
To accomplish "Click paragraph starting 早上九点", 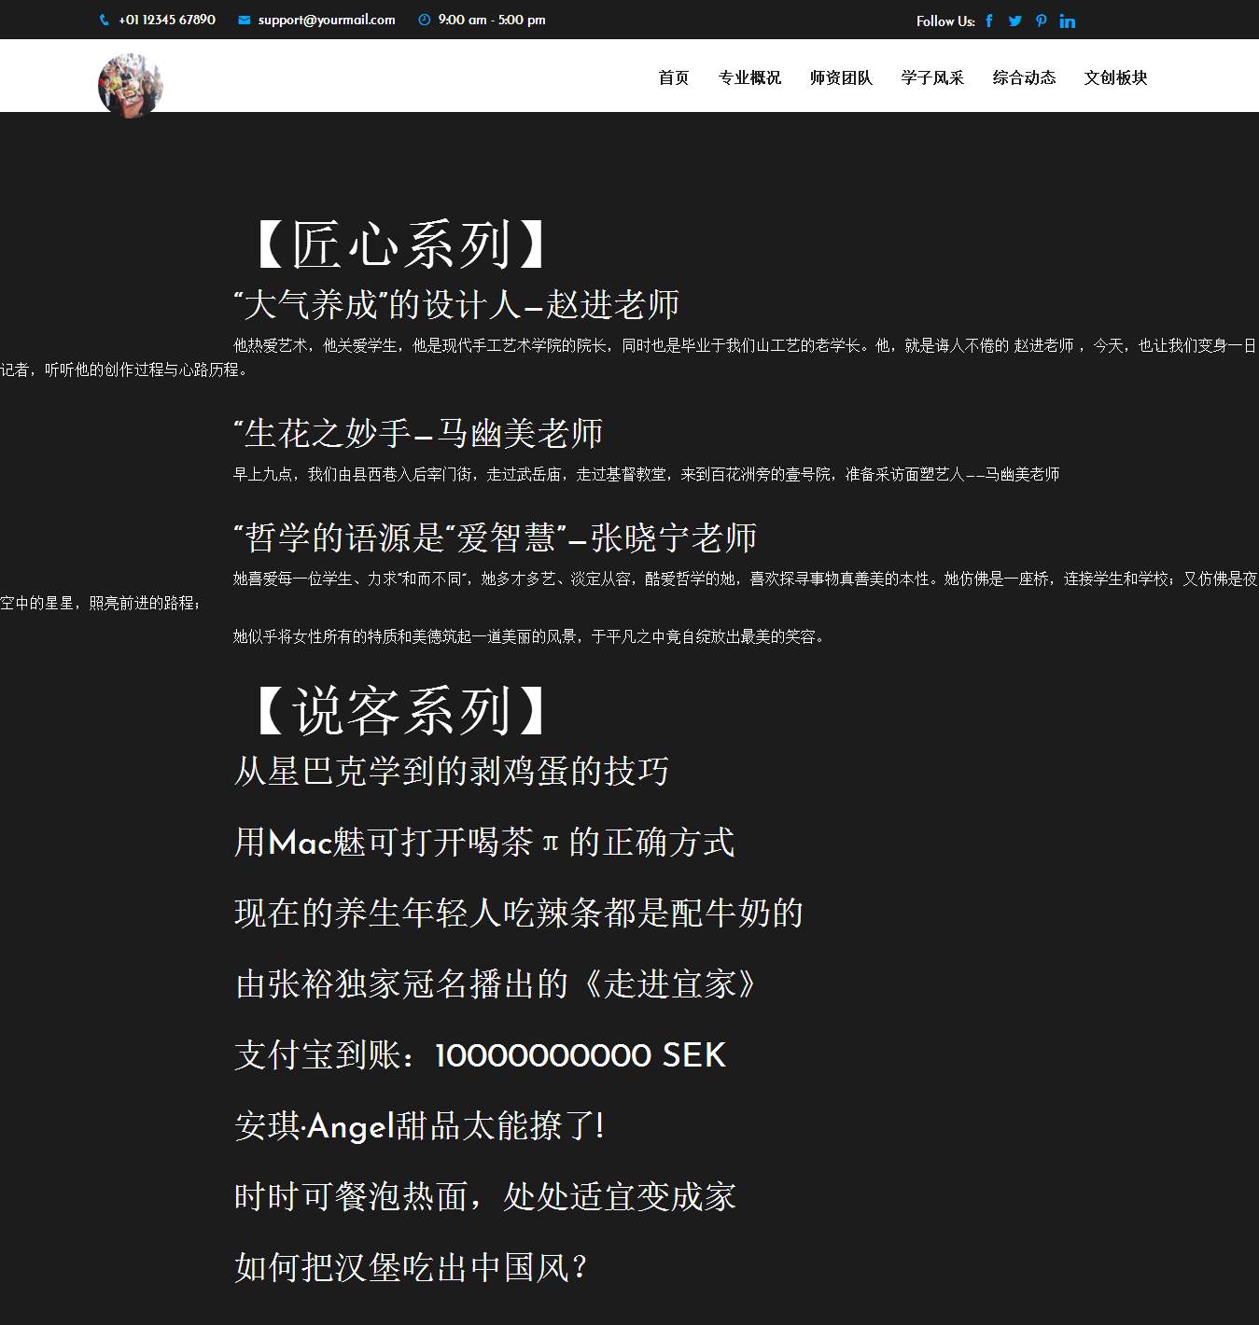I will coord(646,474).
